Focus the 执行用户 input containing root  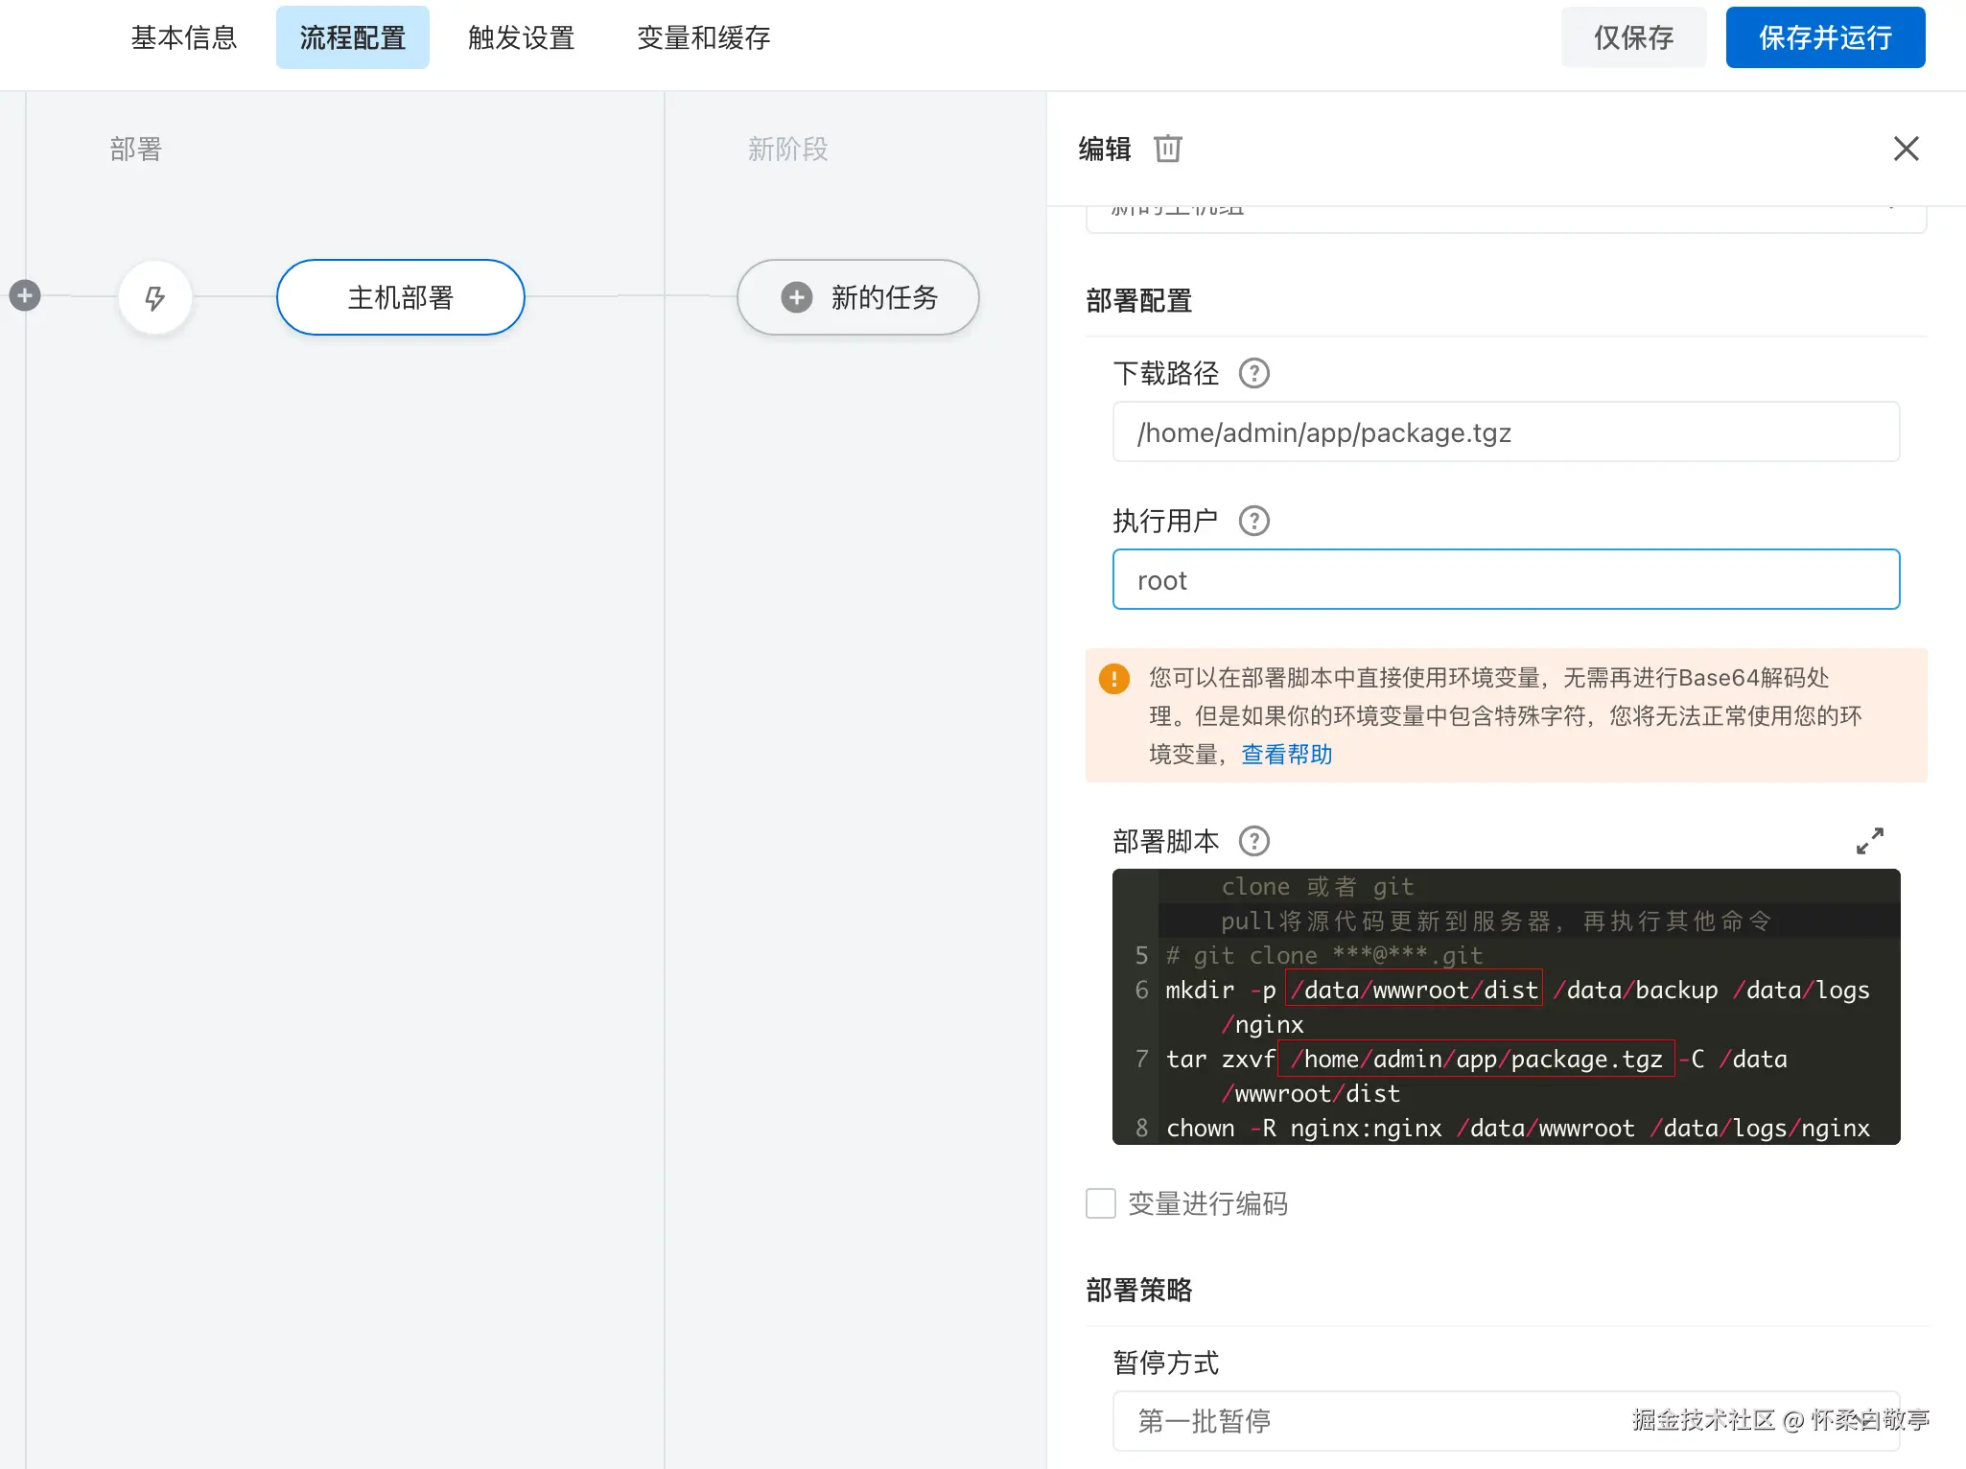[x=1506, y=579]
